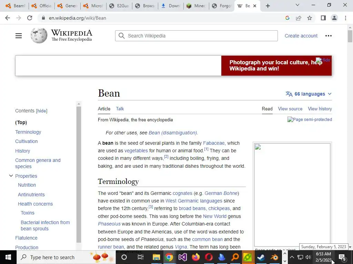Jump to Nutrition in contents
The width and height of the screenshot is (353, 264).
click(x=27, y=185)
